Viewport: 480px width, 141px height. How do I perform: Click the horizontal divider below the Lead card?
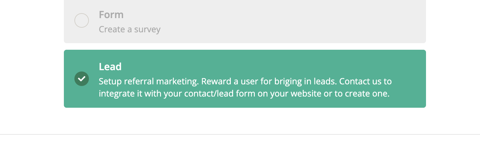click(x=240, y=134)
